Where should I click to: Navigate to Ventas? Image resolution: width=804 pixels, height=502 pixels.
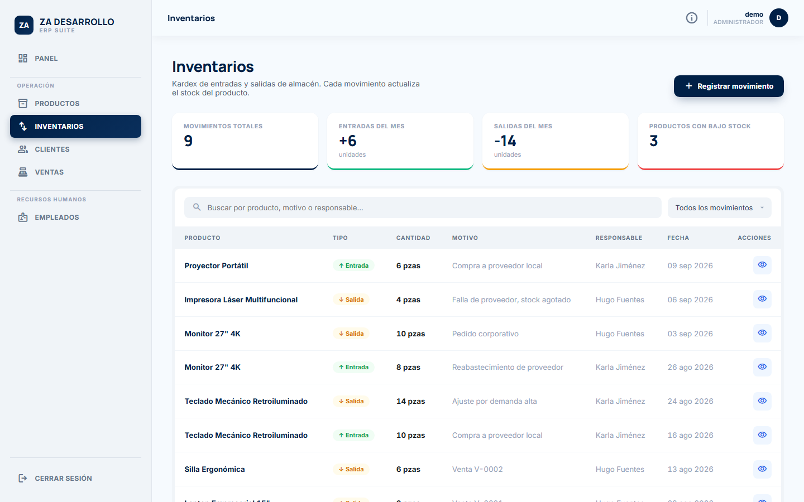(x=75, y=172)
